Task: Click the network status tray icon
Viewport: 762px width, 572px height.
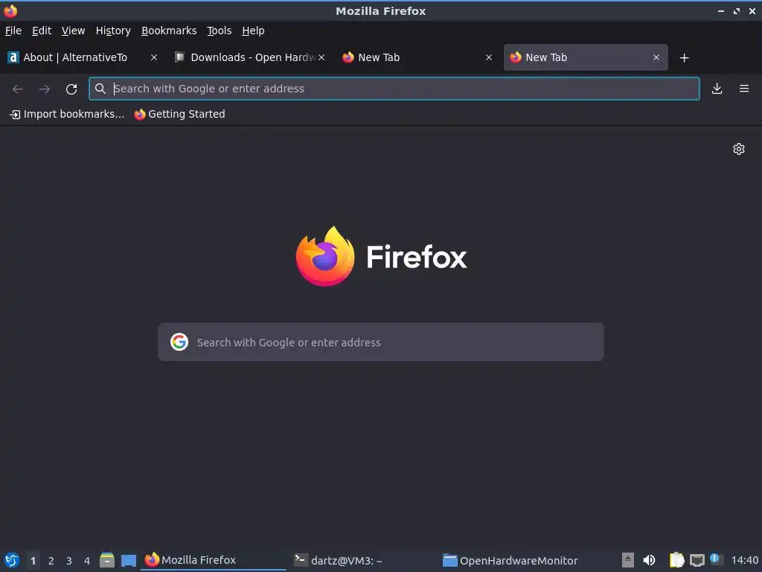Action: 697,560
